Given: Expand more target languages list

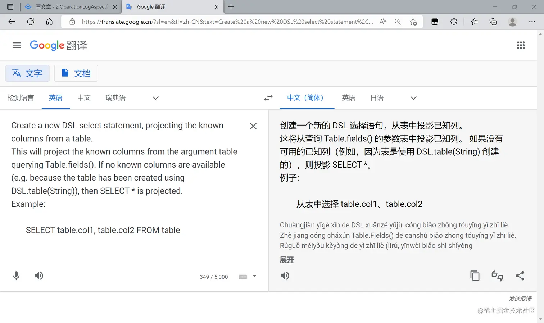Looking at the screenshot, I should pyautogui.click(x=413, y=98).
